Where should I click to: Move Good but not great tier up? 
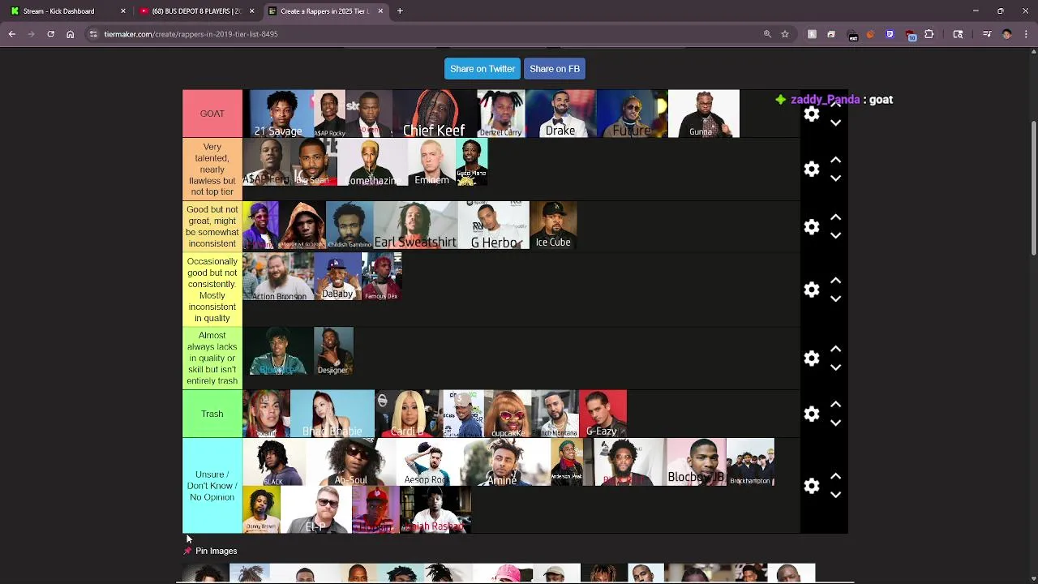pyautogui.click(x=835, y=217)
